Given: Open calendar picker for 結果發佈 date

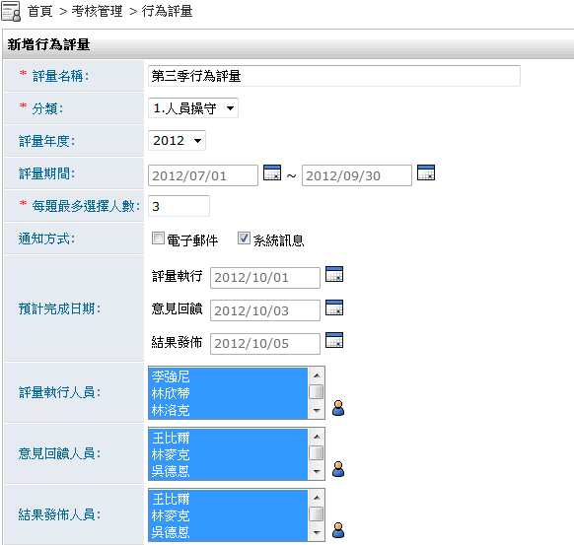Looking at the screenshot, I should 334,340.
